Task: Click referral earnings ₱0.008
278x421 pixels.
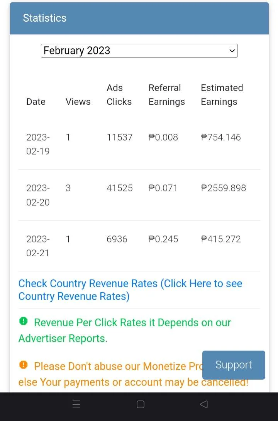Action: pyautogui.click(x=163, y=137)
